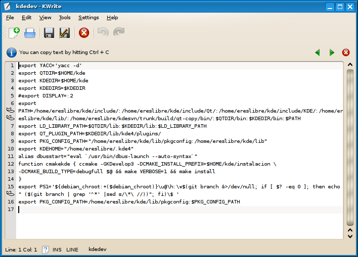
Task: Create a new document with the New icon
Action: tap(14, 33)
